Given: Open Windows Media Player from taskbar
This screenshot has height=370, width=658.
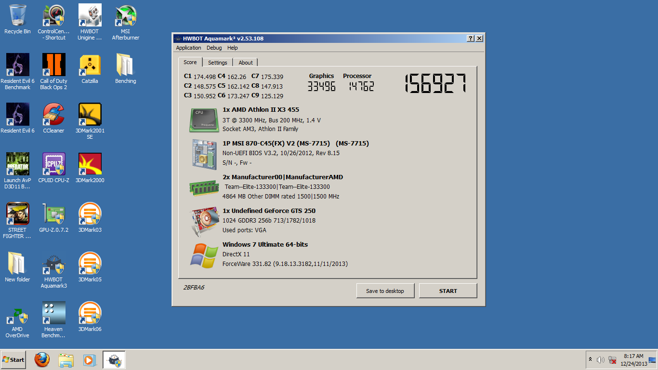Looking at the screenshot, I should [x=89, y=359].
